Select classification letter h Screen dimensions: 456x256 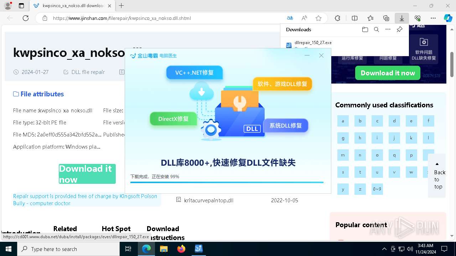click(x=360, y=138)
